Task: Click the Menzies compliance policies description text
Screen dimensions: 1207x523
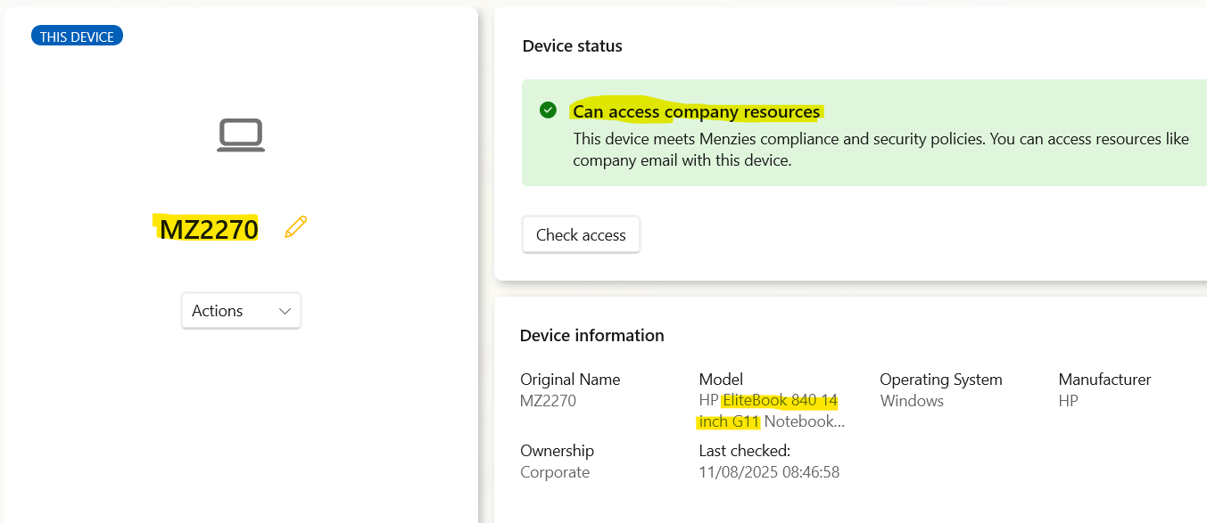Action: tap(880, 150)
